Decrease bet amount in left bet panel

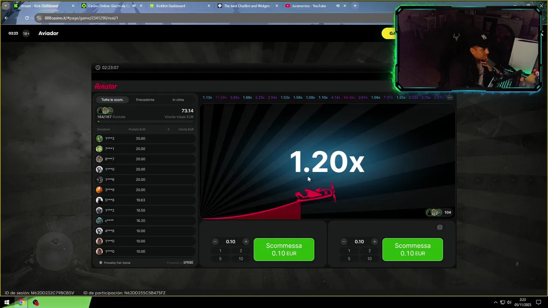click(x=215, y=242)
